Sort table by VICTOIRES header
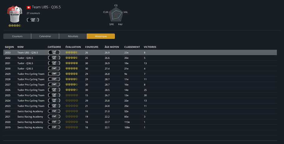284x144 pixels. [x=150, y=47]
